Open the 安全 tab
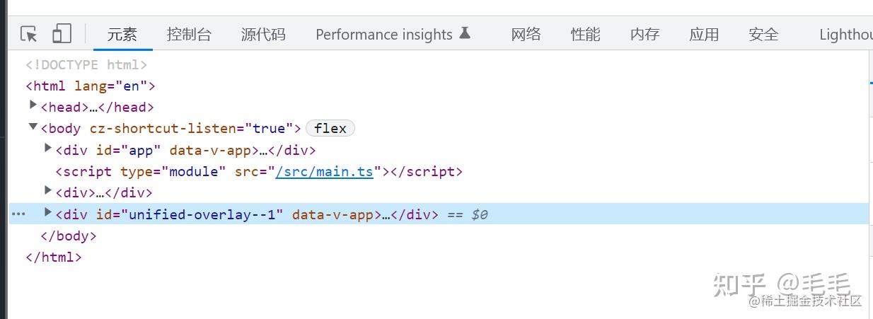 (764, 34)
